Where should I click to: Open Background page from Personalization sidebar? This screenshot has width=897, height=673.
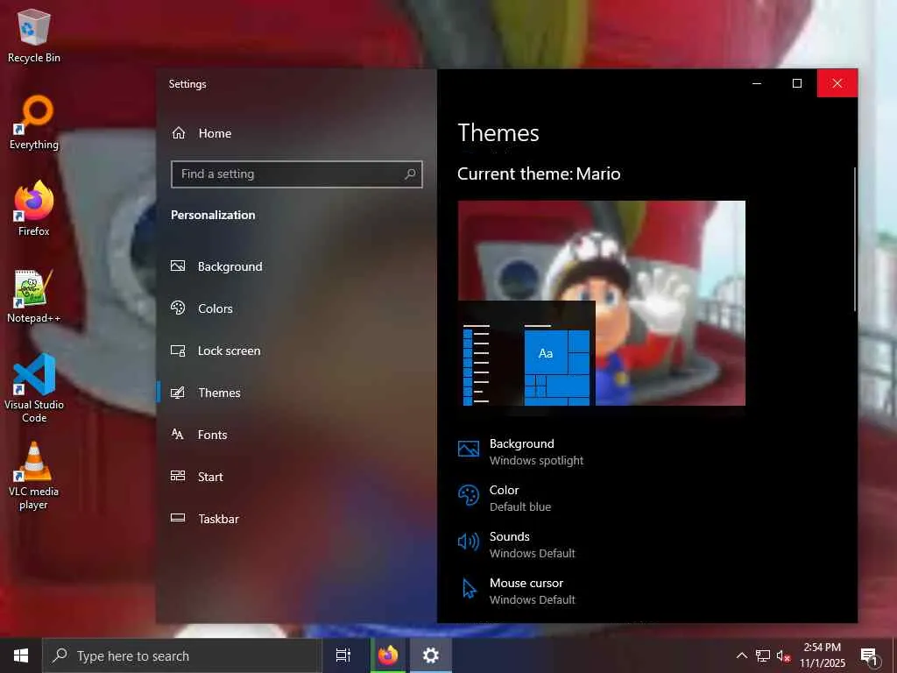pyautogui.click(x=296, y=266)
